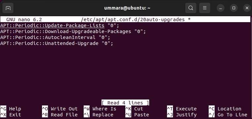This screenshot has height=119, width=252.
Task: Click the ^T Execute shortcut
Action: [182, 109]
